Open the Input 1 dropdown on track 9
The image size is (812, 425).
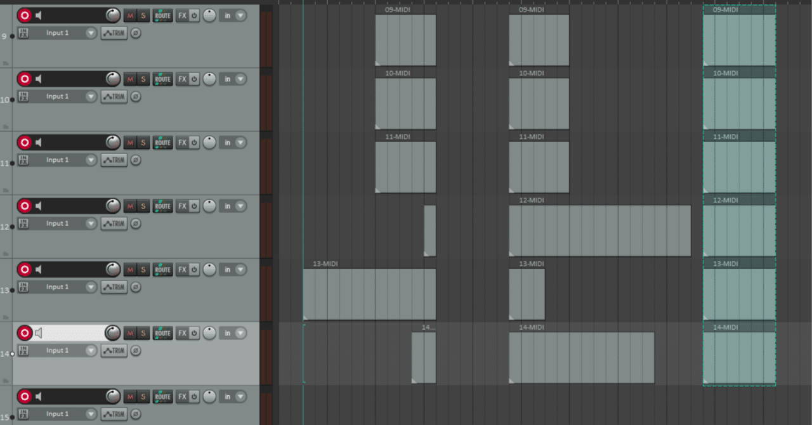(x=91, y=32)
